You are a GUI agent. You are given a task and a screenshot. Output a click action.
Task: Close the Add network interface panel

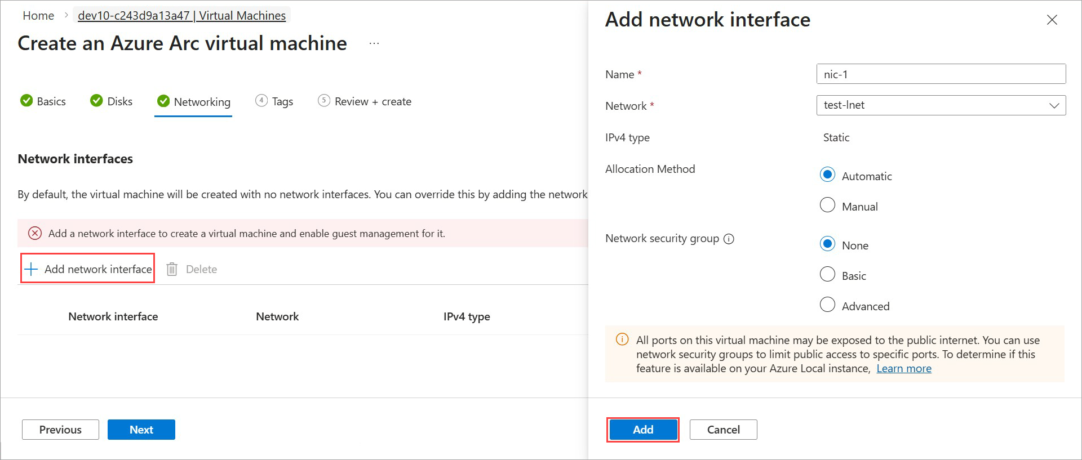click(1052, 20)
